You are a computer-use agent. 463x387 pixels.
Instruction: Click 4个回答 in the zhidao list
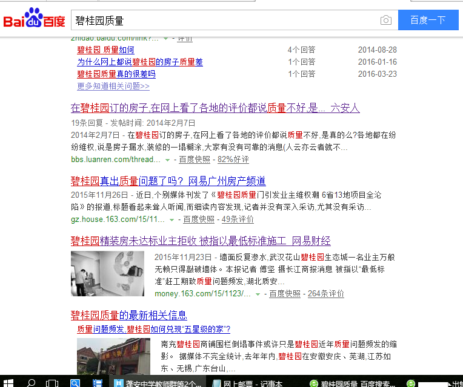301,50
